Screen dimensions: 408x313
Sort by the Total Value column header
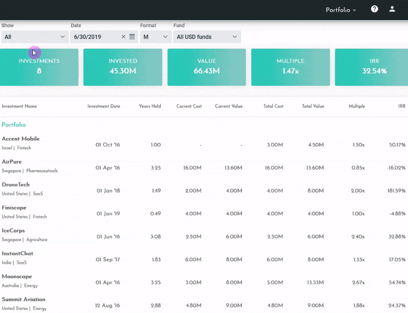point(313,106)
